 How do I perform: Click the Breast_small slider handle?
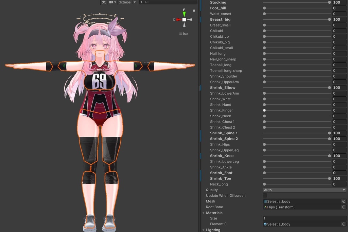[x=264, y=25]
